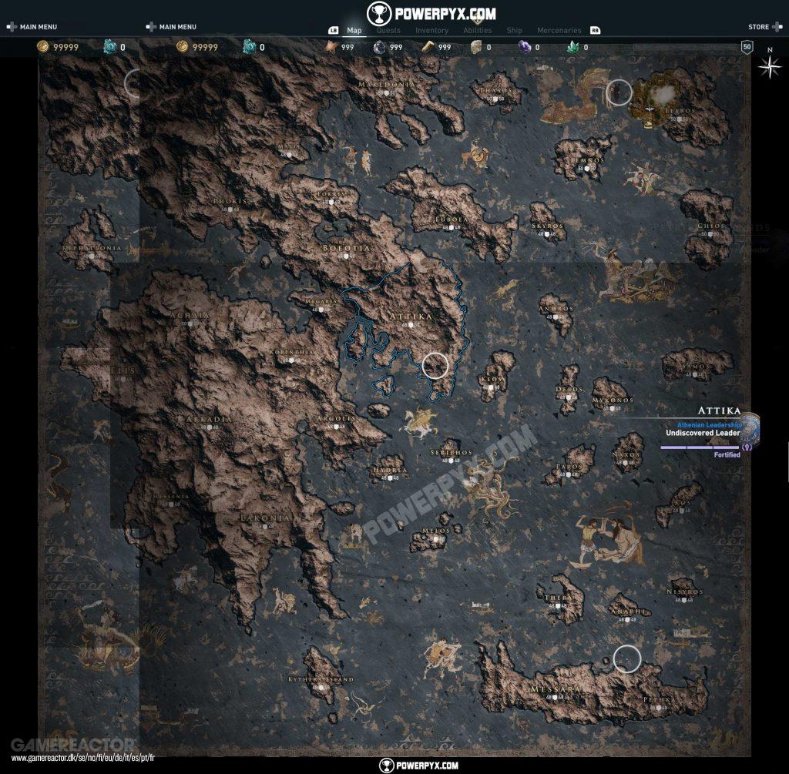Click the Attika nation power bar
This screenshot has width=789, height=774.
click(x=700, y=447)
